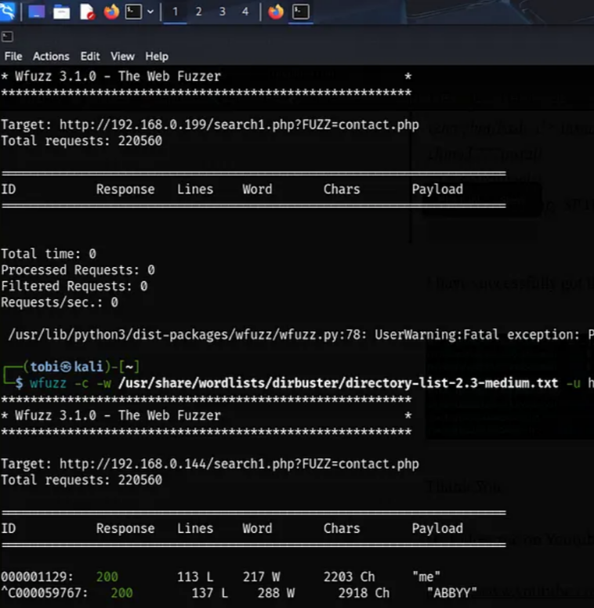Image resolution: width=594 pixels, height=608 pixels.
Task: Open the View menu
Action: [122, 56]
